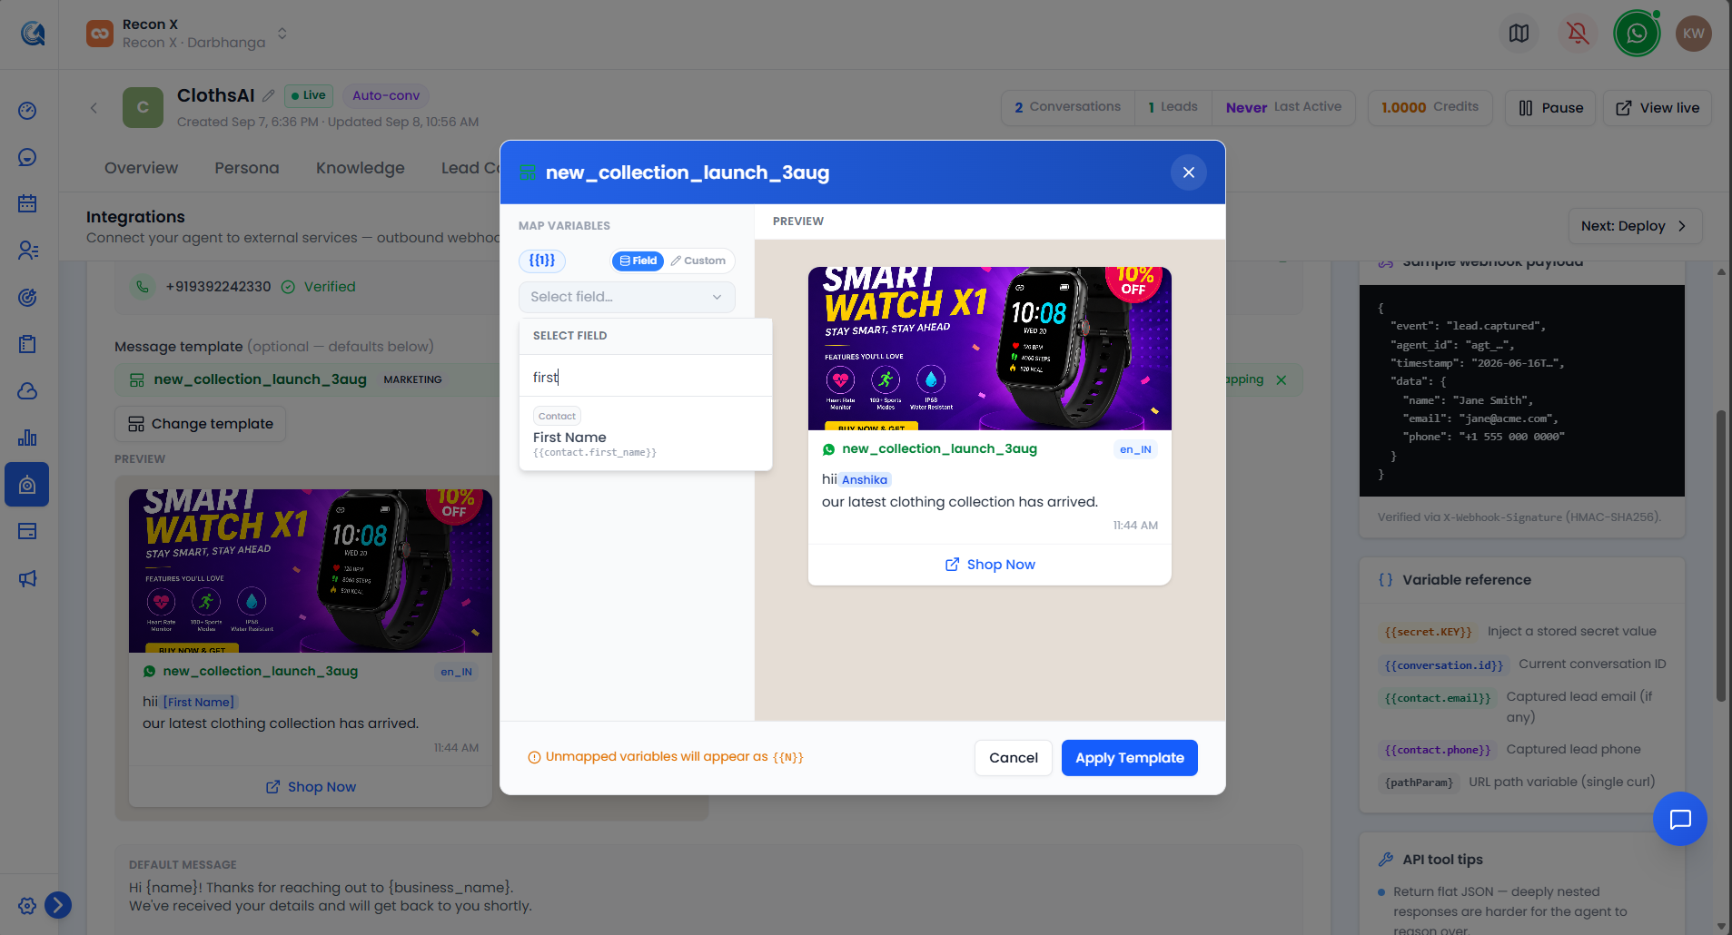Click Next: Deploy button

pos(1635,226)
